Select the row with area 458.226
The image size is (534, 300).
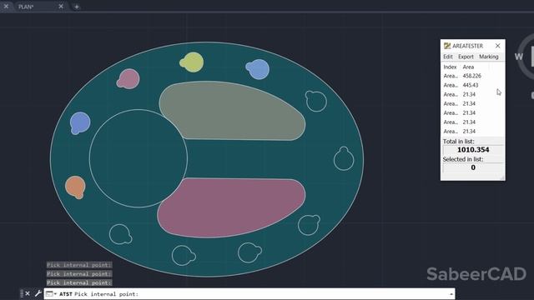point(472,76)
